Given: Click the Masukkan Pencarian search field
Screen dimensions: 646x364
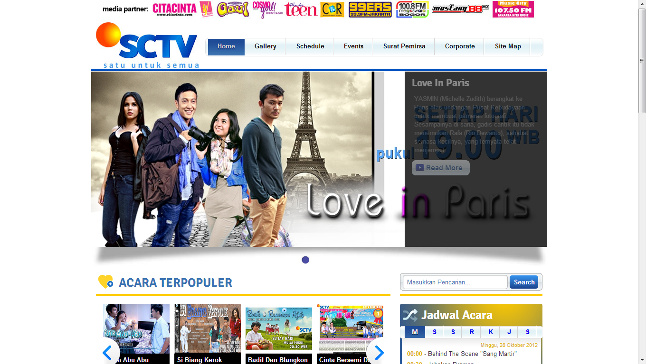Looking at the screenshot, I should coord(455,282).
